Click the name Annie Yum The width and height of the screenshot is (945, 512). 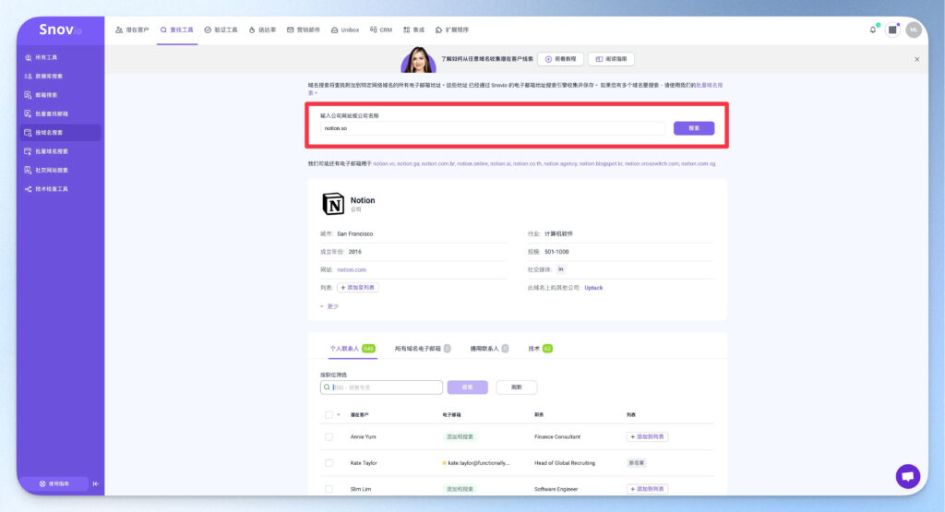click(363, 436)
